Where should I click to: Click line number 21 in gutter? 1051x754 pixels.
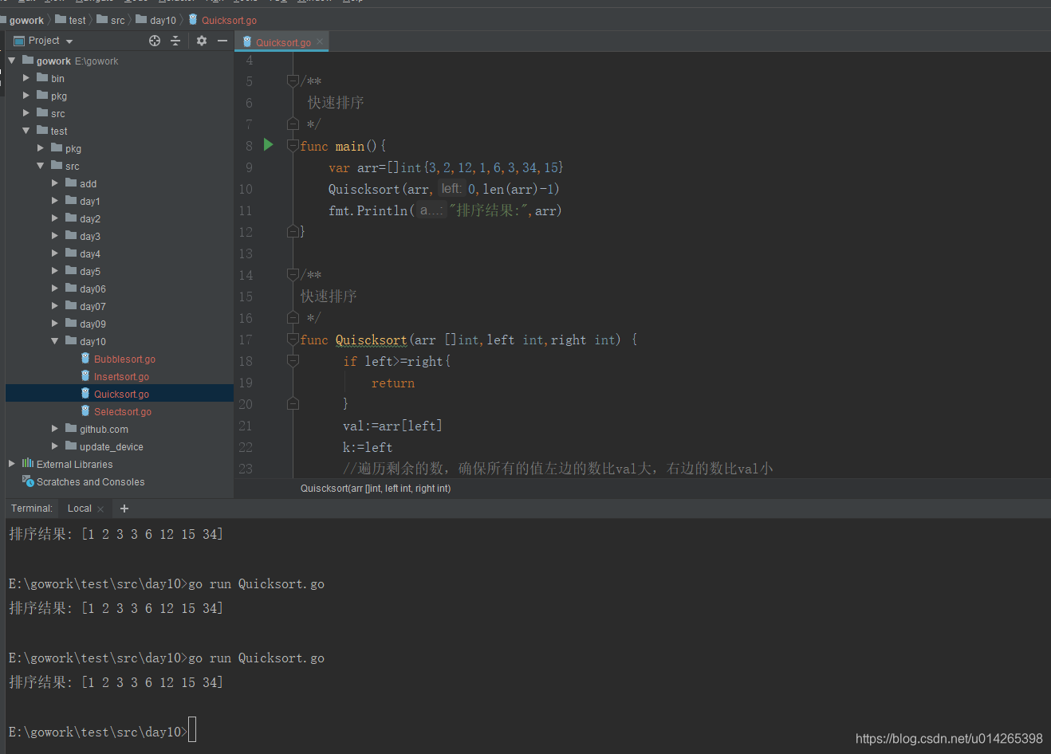coord(246,426)
